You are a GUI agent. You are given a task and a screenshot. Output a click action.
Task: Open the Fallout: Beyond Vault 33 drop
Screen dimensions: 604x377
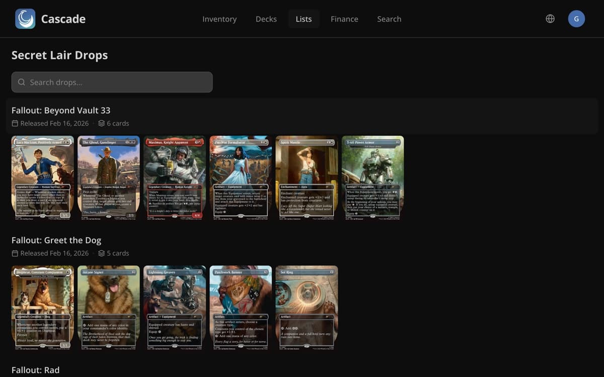click(x=61, y=110)
